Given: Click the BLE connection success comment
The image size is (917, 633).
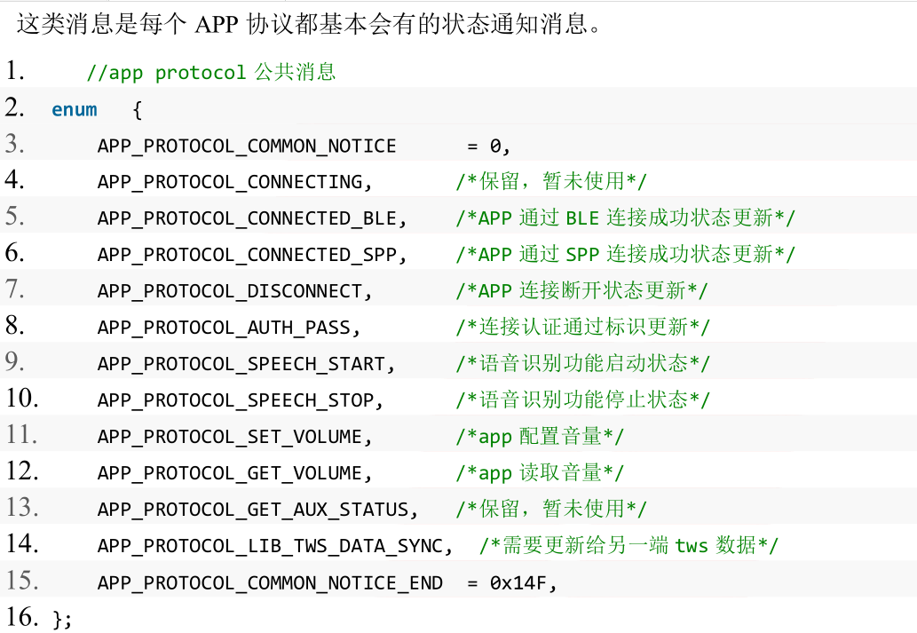Looking at the screenshot, I should [625, 218].
